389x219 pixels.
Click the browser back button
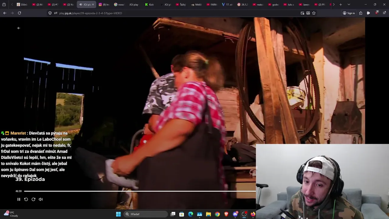click(5, 13)
